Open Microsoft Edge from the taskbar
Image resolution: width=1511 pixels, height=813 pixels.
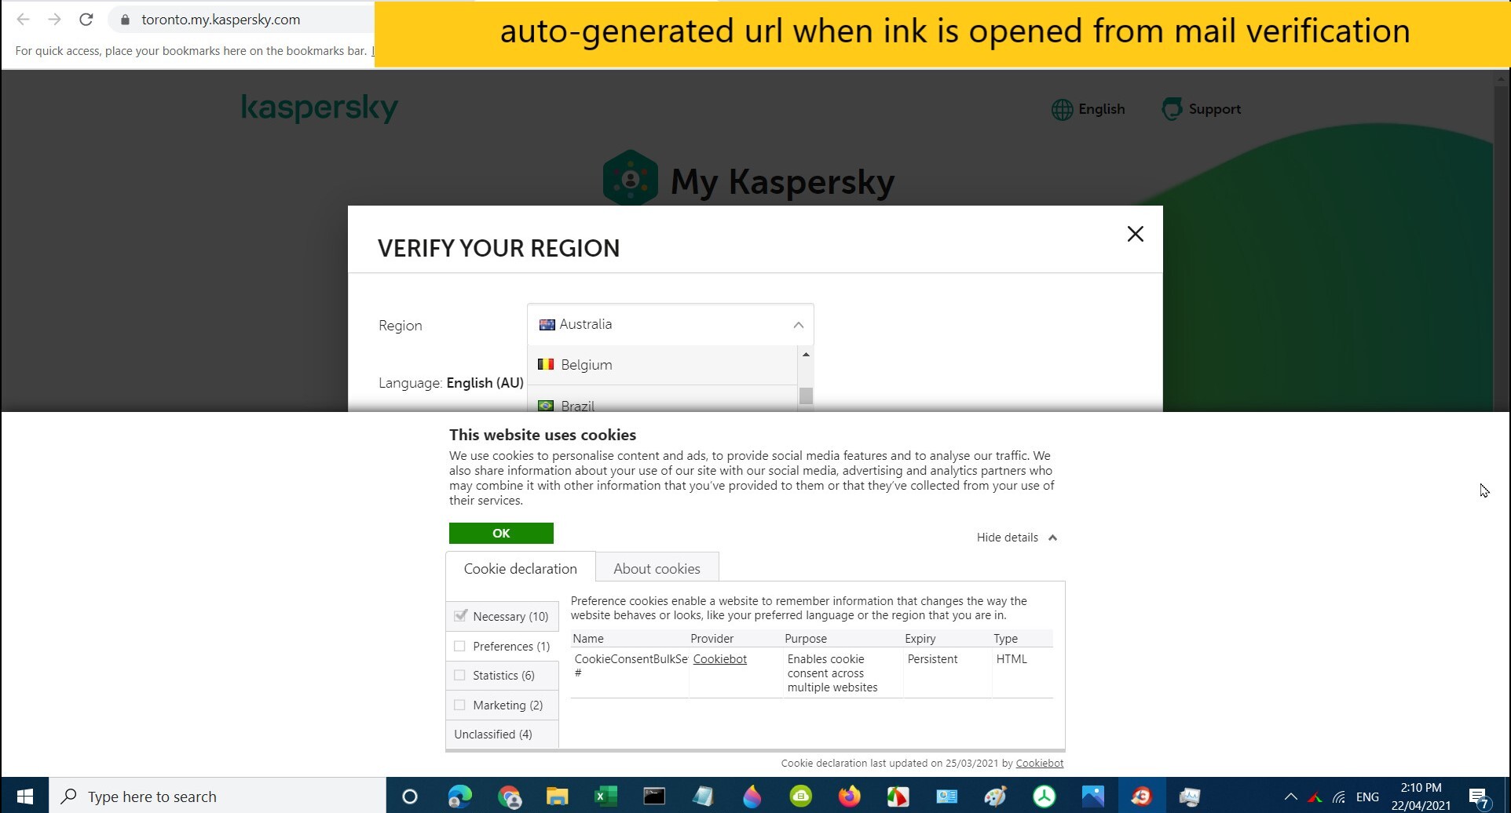click(x=459, y=797)
